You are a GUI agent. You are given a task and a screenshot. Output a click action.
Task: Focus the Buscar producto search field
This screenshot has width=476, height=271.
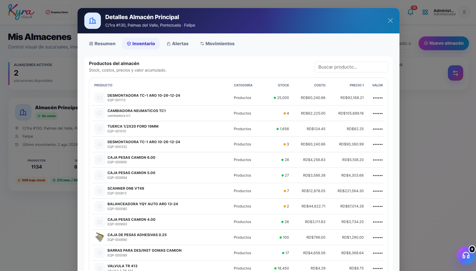coord(351,67)
